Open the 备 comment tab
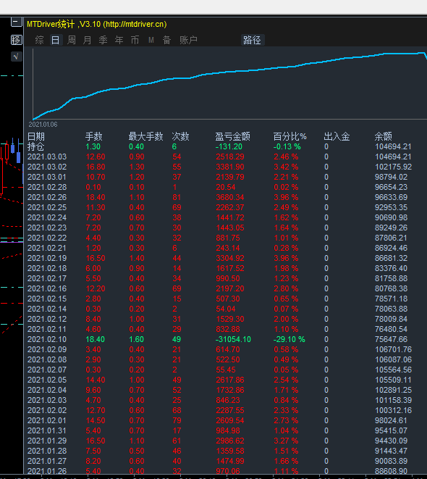427x479 pixels. pos(166,40)
